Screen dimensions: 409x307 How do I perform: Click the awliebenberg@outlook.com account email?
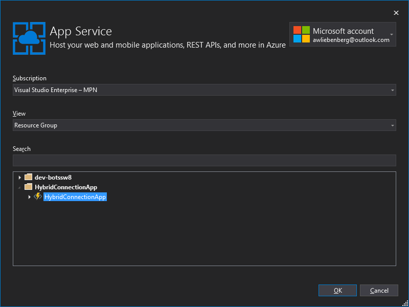point(351,40)
